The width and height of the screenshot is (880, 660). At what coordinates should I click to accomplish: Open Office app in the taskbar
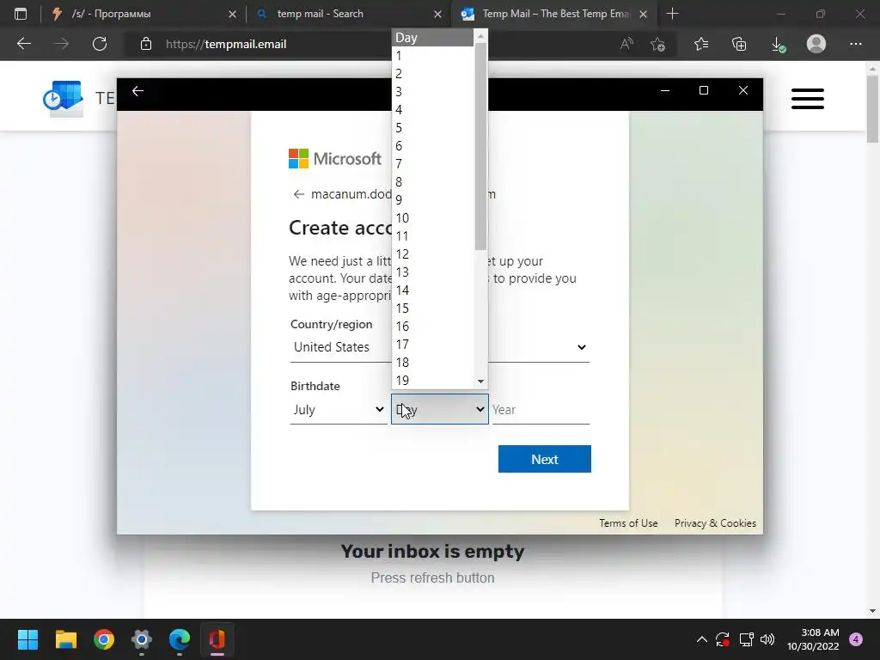[x=217, y=639]
